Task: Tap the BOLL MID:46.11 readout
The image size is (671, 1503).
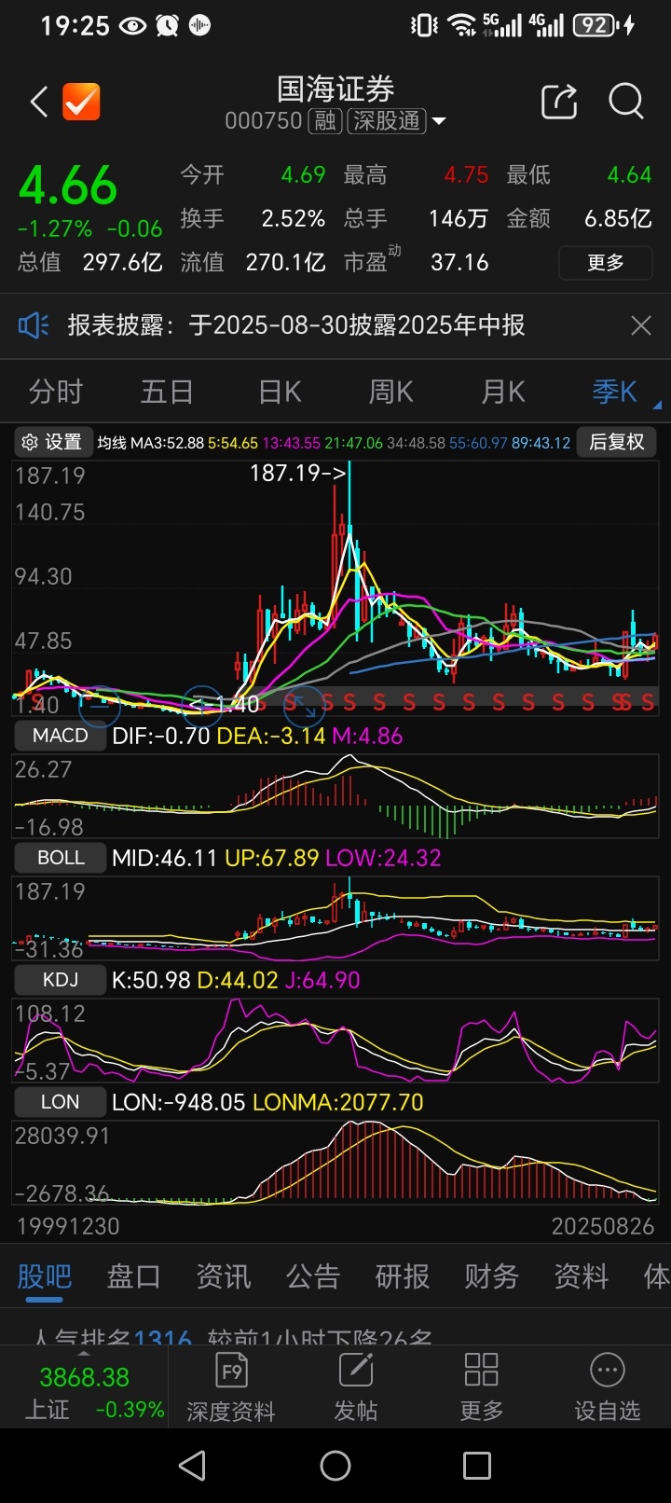Action: [165, 858]
